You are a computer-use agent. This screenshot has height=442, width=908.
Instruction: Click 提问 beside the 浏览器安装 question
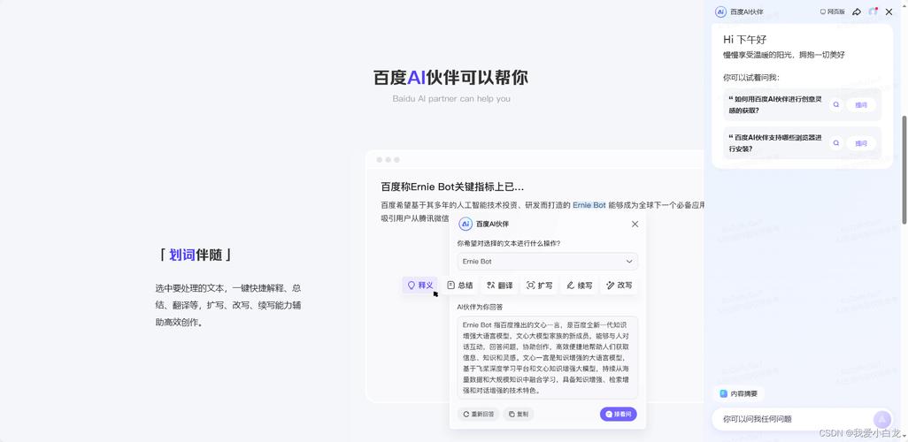click(x=861, y=143)
